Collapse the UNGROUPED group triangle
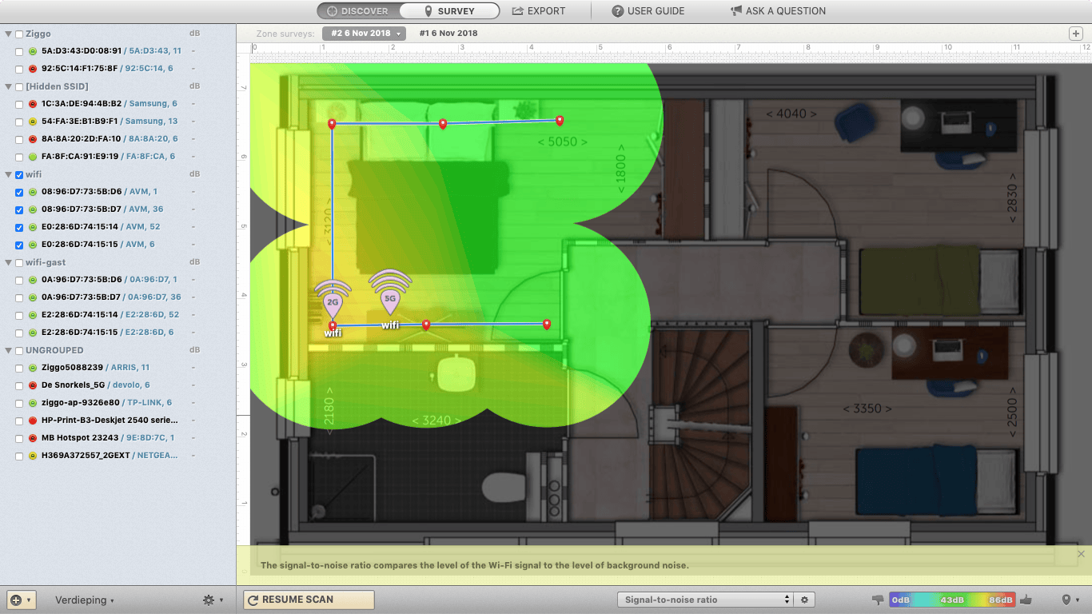The width and height of the screenshot is (1092, 614). point(9,351)
